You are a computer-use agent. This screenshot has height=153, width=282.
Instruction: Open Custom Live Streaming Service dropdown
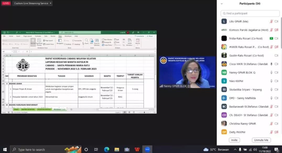(x=32, y=3)
